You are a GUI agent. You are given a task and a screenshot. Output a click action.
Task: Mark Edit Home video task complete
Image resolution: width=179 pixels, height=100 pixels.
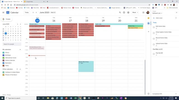(x=154, y=27)
